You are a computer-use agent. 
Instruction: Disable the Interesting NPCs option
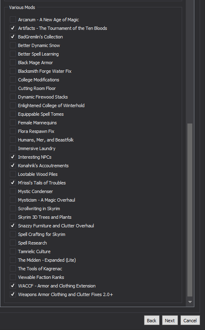13,157
